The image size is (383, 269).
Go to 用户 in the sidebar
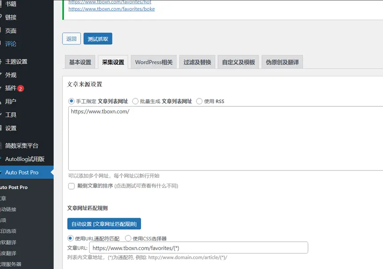click(11, 101)
